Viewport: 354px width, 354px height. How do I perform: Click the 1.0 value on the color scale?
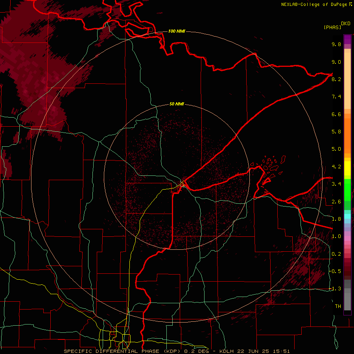click(x=336, y=236)
